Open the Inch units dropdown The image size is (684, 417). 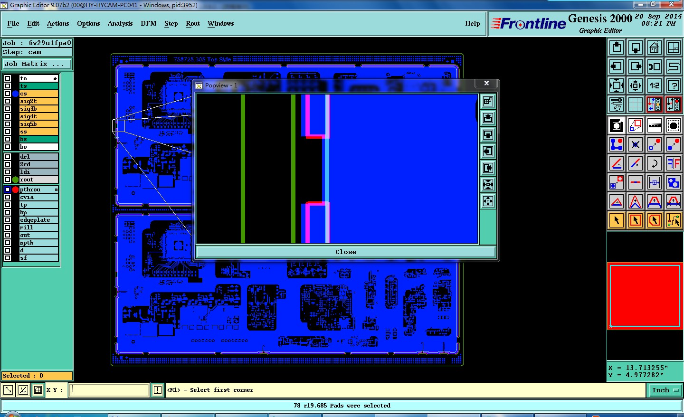(x=665, y=390)
